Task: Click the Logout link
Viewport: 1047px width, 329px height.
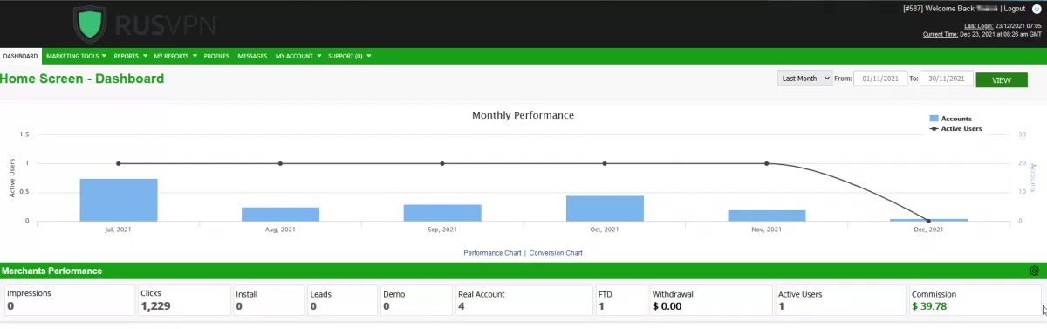Action: pos(1015,9)
